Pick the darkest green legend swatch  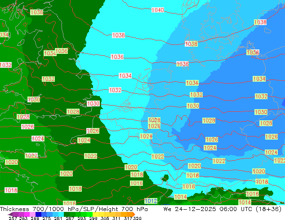(67, 214)
